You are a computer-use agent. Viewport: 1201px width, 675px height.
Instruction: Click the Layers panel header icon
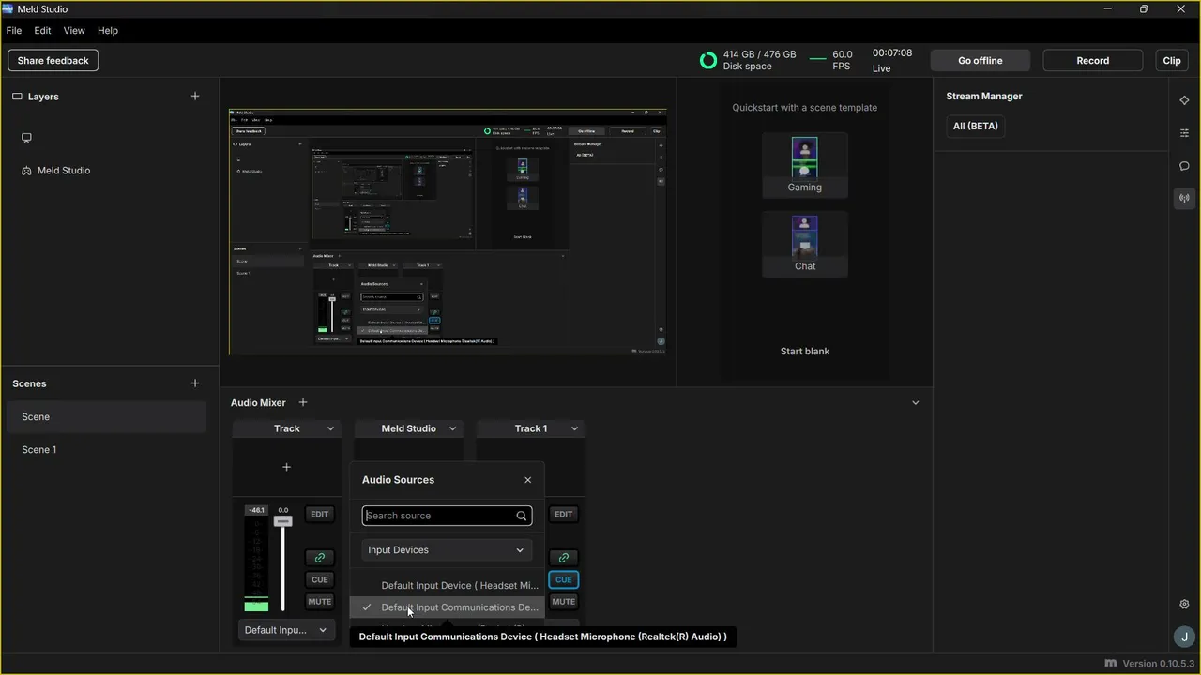coord(17,97)
